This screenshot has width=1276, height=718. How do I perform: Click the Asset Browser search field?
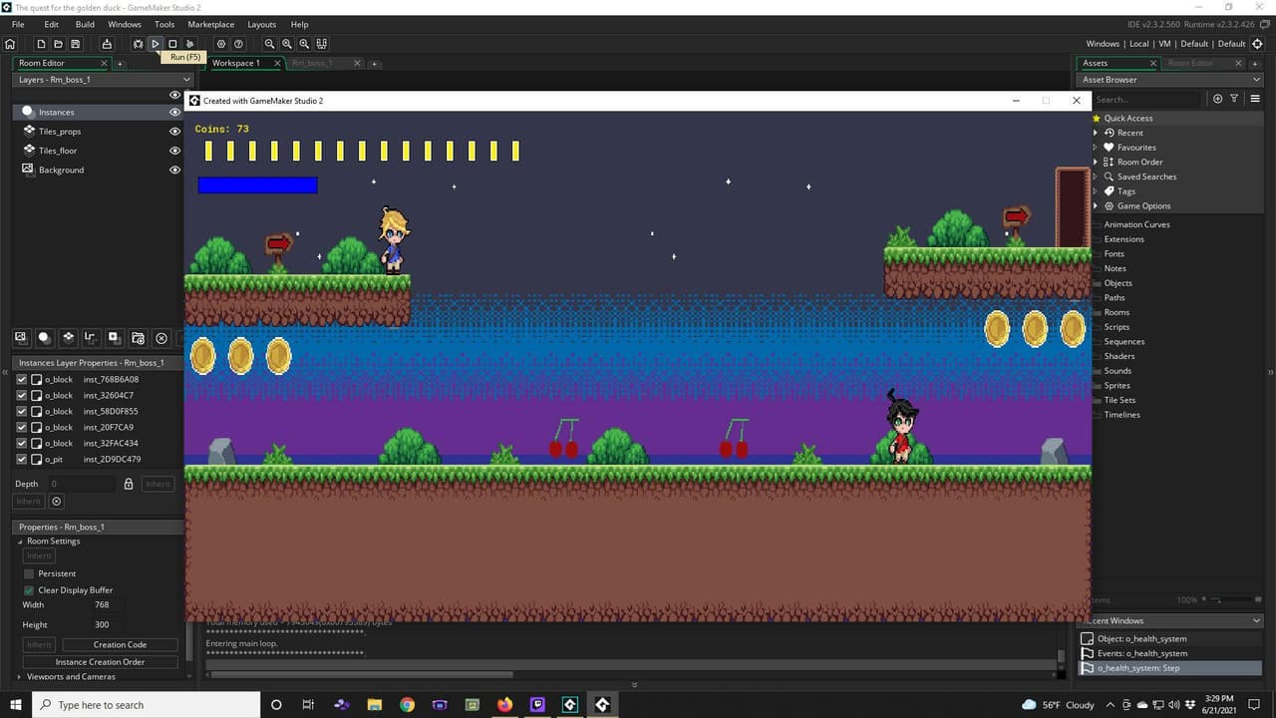pyautogui.click(x=1147, y=99)
